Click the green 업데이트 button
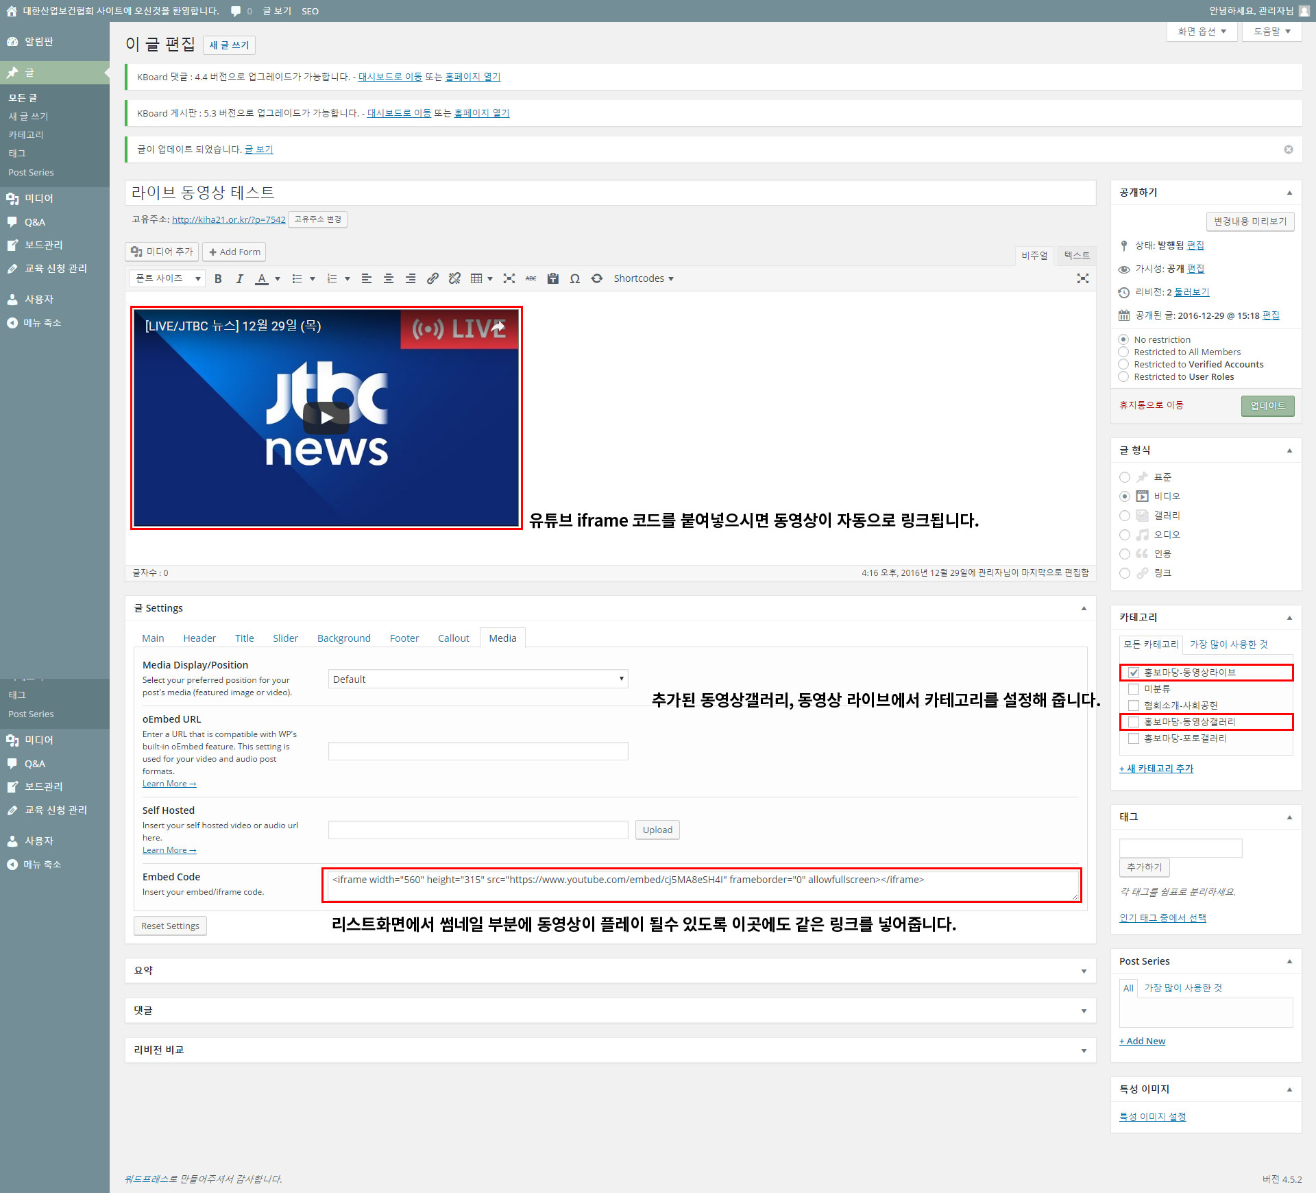 [1268, 406]
